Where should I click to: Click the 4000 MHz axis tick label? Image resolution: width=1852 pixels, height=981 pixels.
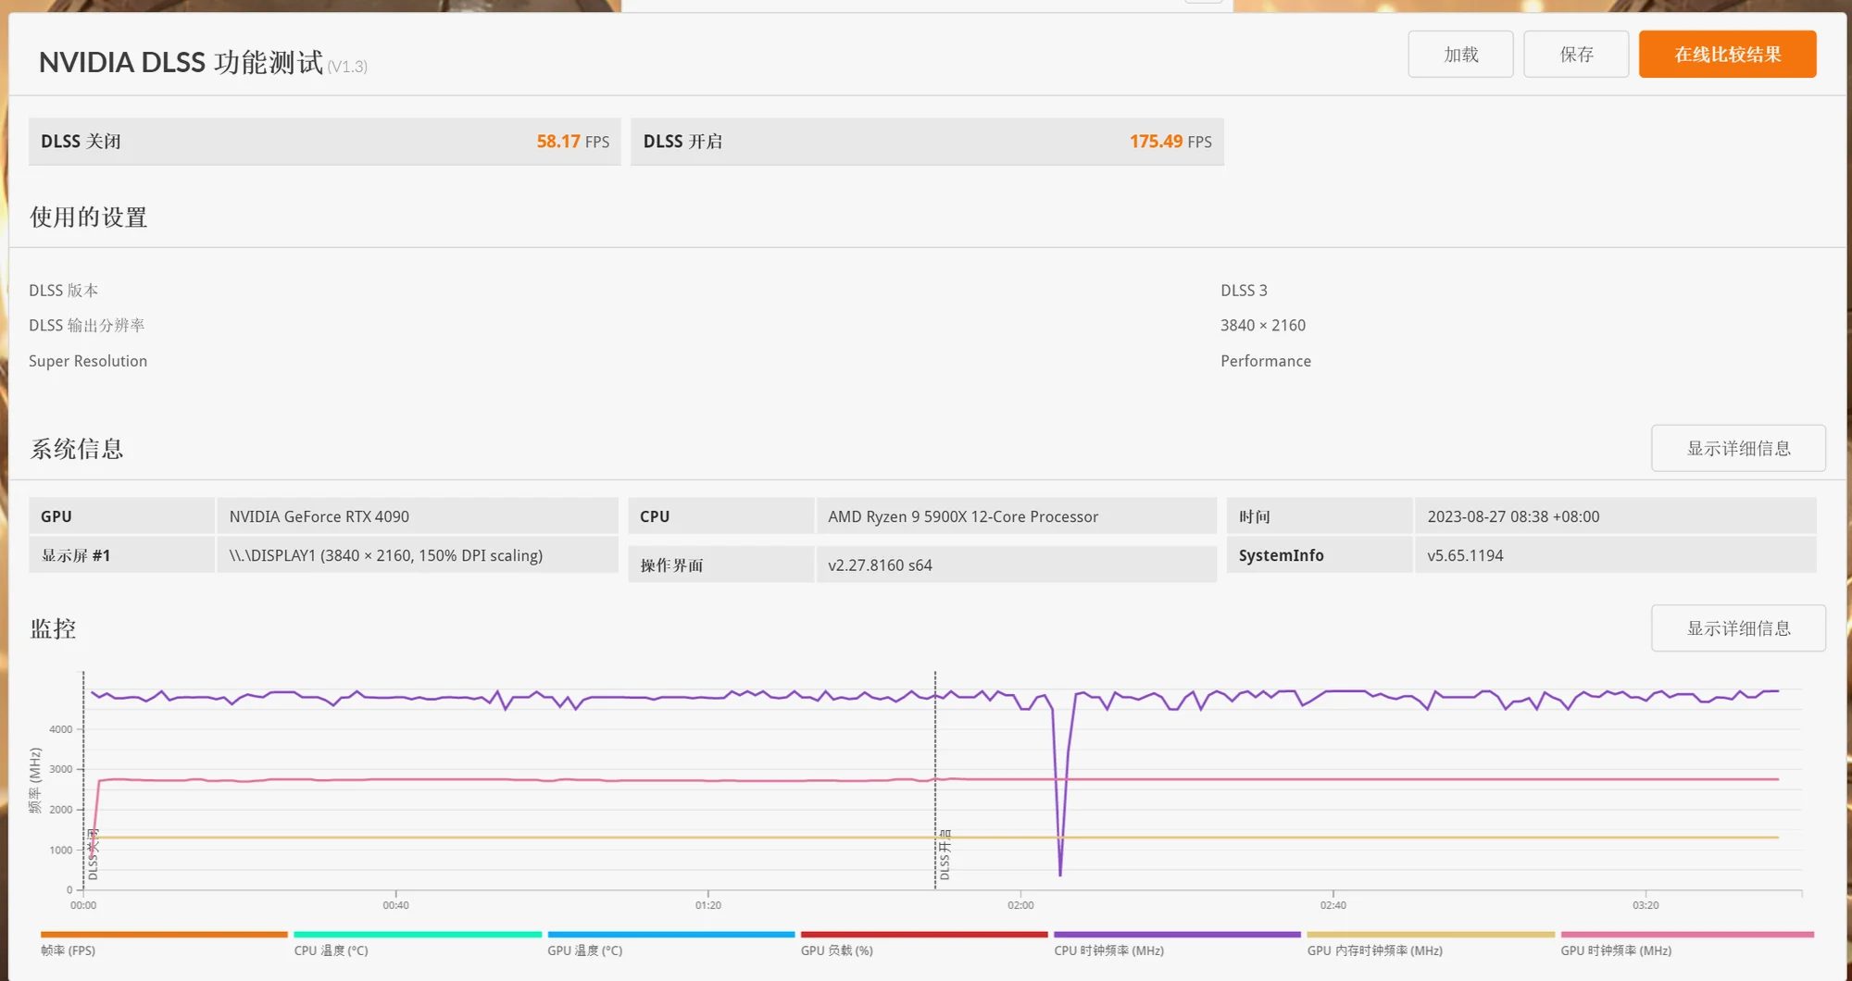click(61, 729)
